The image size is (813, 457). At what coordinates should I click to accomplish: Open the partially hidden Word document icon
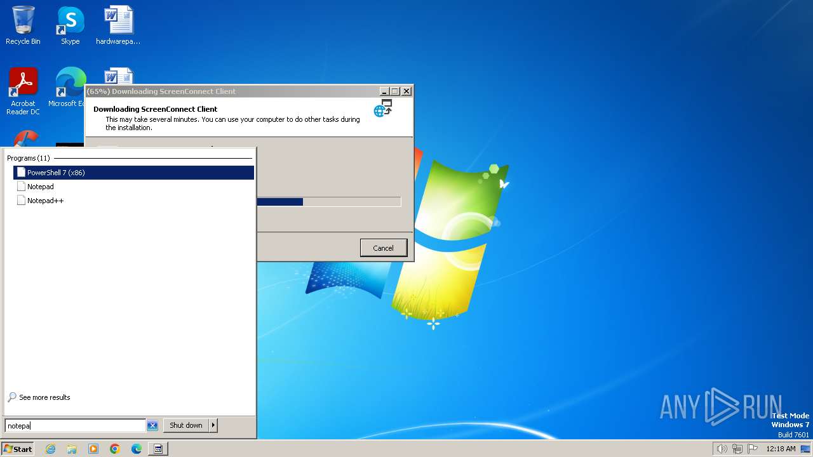point(118,76)
